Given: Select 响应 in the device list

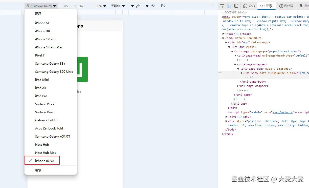Looking at the screenshot, I should coord(51,14).
